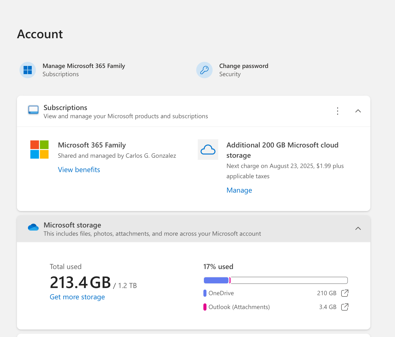Click the Microsoft 365 Family product name
395x337 pixels.
(x=92, y=145)
